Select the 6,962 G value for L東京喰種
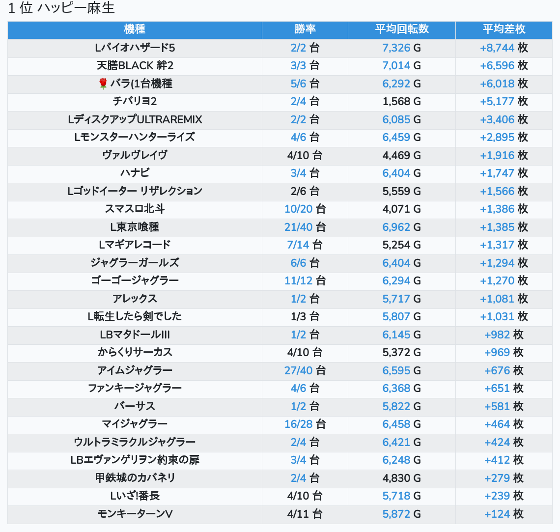 (402, 227)
